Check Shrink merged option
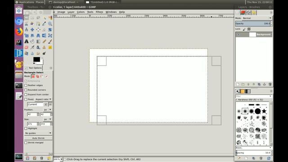 26,143
